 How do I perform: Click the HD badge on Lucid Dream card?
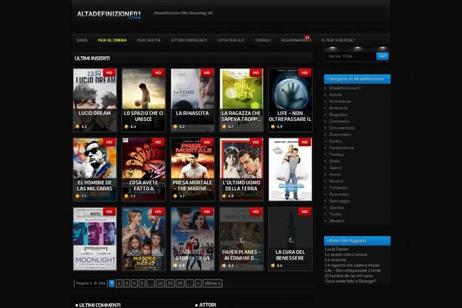[x=109, y=73]
